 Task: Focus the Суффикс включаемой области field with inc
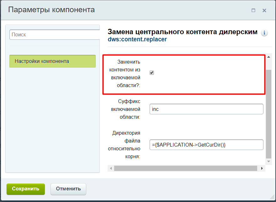coord(206,109)
